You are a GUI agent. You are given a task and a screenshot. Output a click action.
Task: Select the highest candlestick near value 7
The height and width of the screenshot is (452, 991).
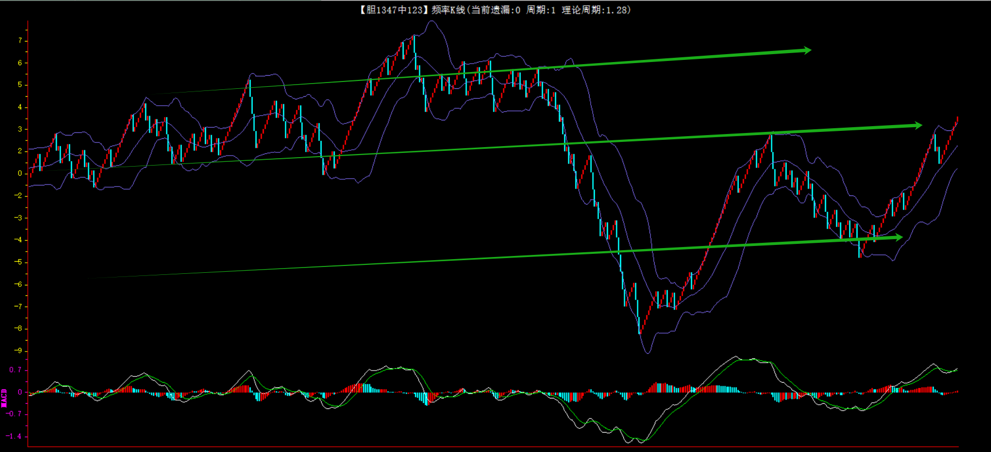coord(414,44)
